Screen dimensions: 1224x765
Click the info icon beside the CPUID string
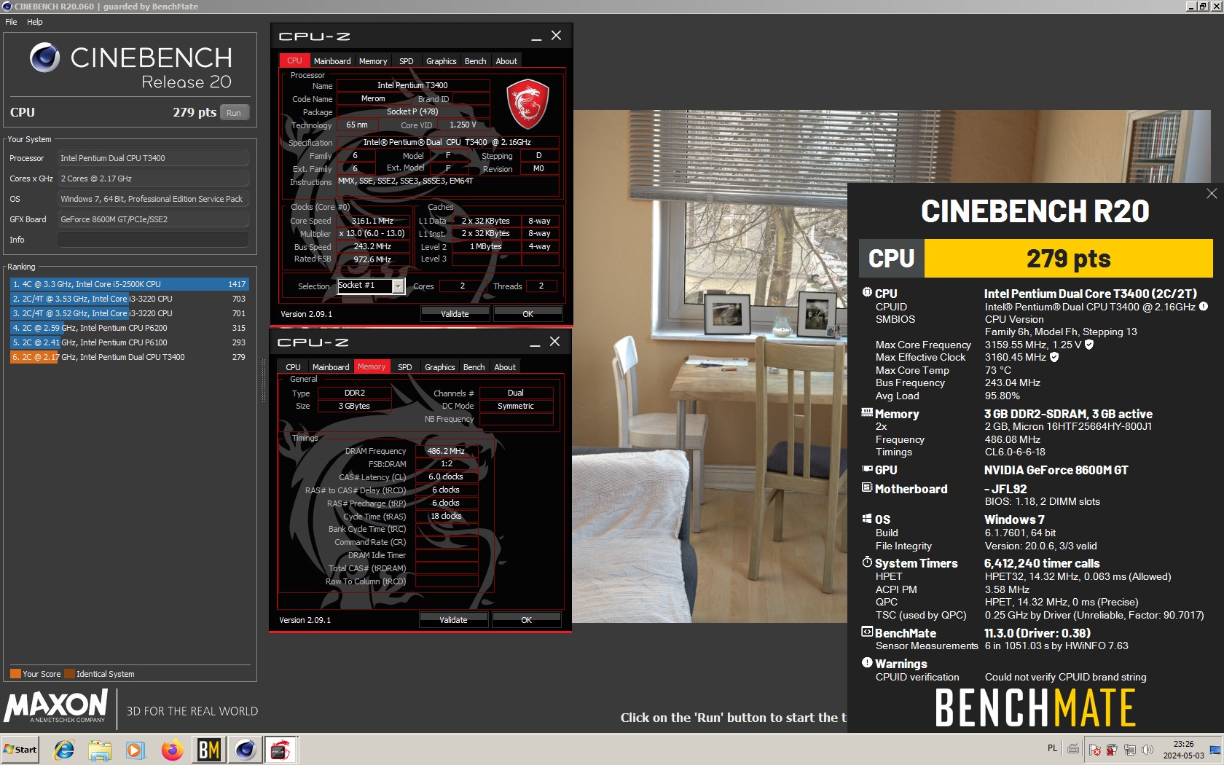[x=1204, y=307]
